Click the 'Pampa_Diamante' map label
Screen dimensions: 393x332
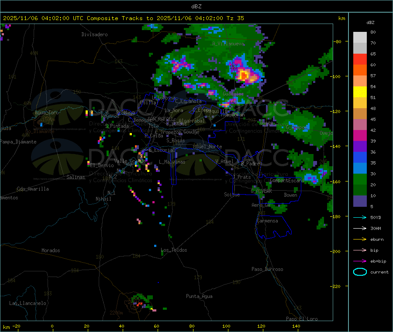click(18, 142)
